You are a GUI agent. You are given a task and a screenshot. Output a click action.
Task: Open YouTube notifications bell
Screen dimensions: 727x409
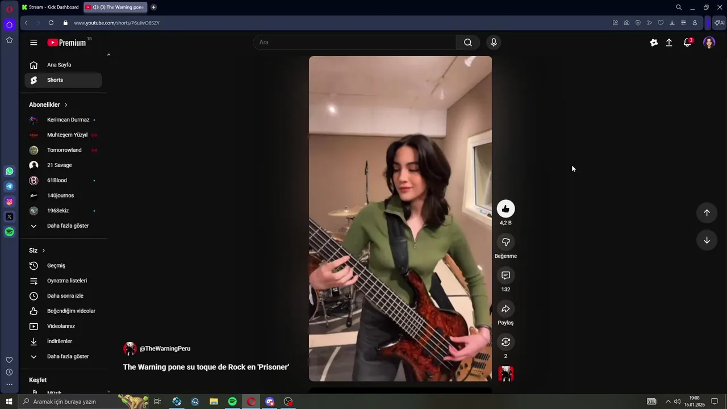tap(687, 43)
